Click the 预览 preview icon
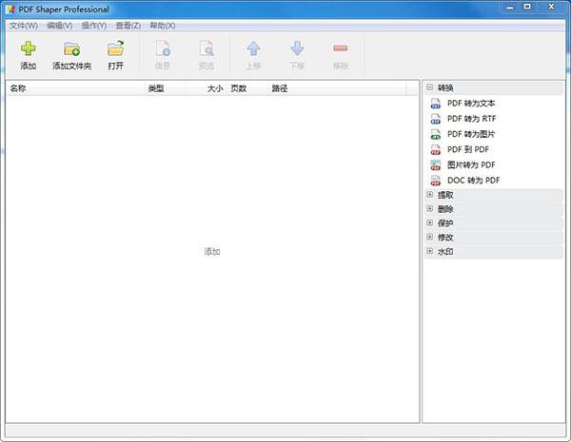571x442 pixels. (206, 49)
